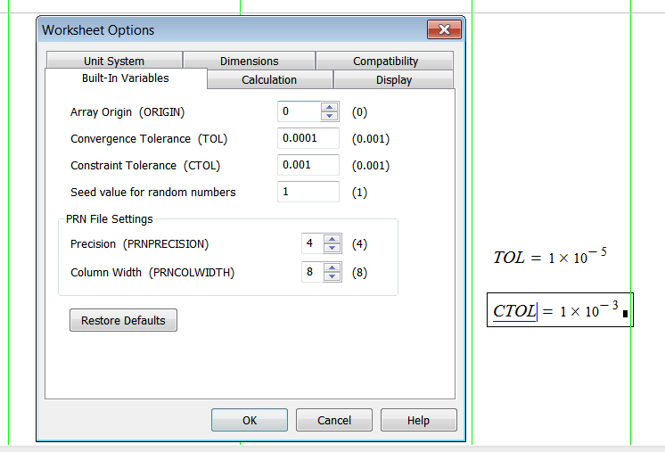Switch to the Calculation tab

[x=269, y=79]
